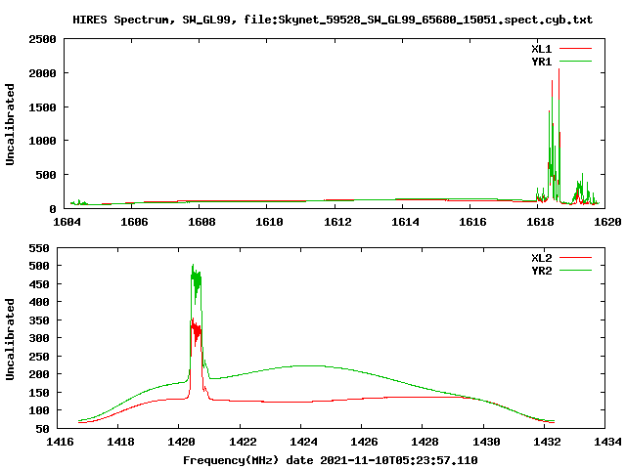Click the 2000 y-axis tick label
626x469 pixels.
(42, 73)
